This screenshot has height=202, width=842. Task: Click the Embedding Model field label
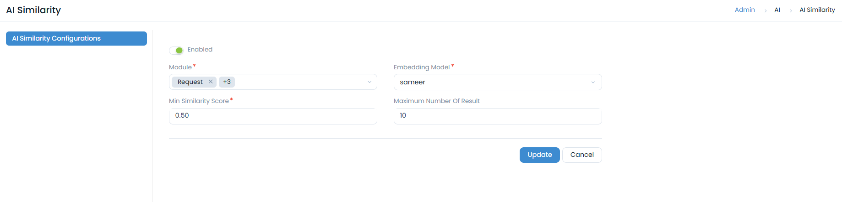421,67
